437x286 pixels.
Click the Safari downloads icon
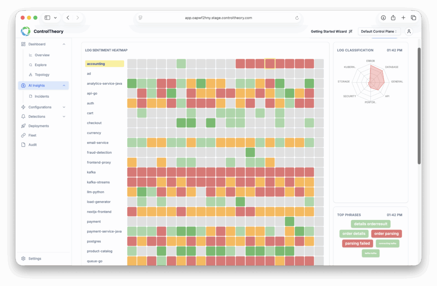point(383,18)
